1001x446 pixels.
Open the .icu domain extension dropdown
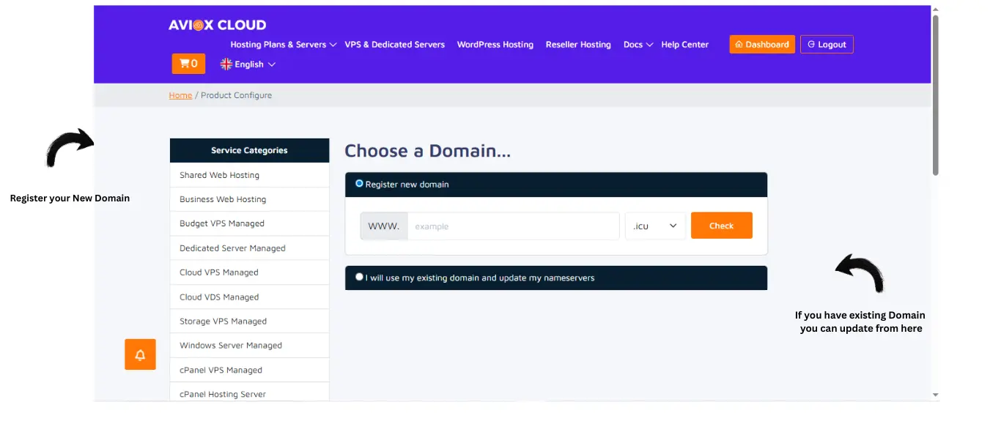655,226
